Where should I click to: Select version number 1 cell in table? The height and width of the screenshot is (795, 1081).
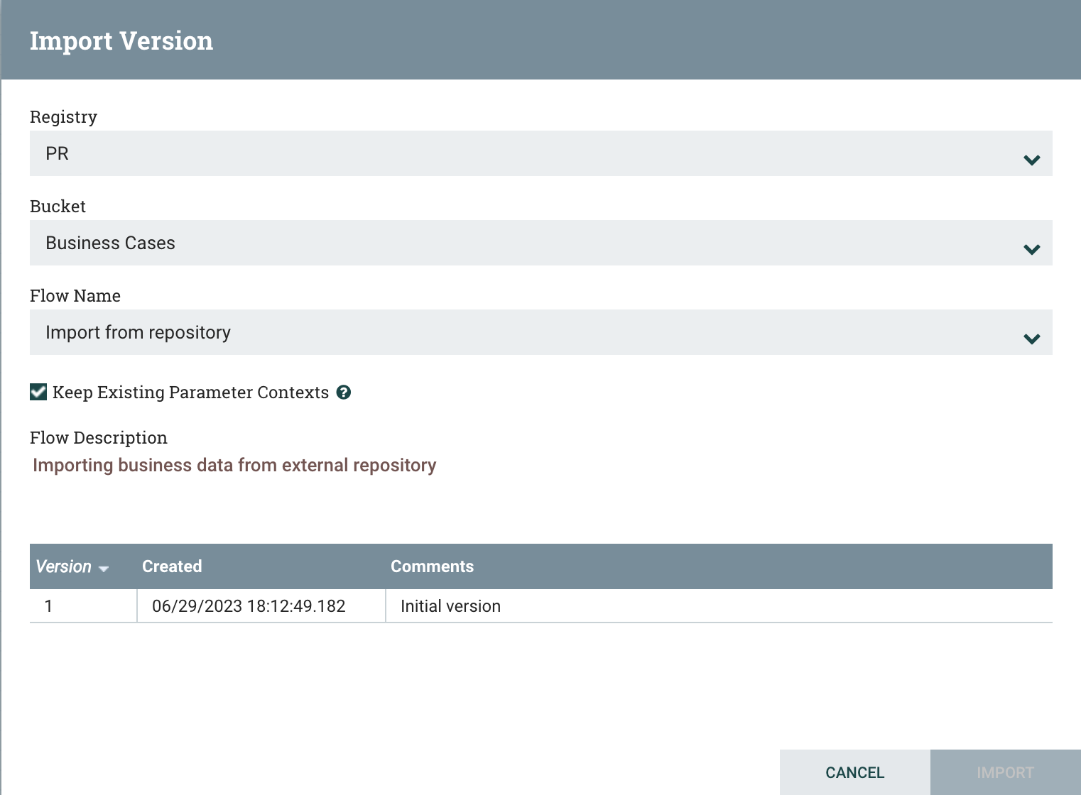click(x=48, y=606)
